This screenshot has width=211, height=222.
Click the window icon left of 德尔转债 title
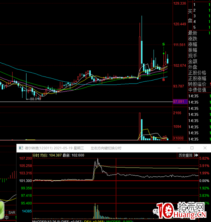[x=21, y=148]
